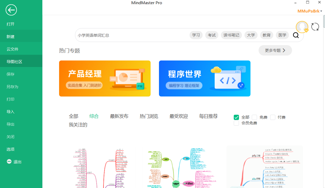This screenshot has width=325, height=188.
Task: Click the 读书笔记 search tag
Action: 231,35
